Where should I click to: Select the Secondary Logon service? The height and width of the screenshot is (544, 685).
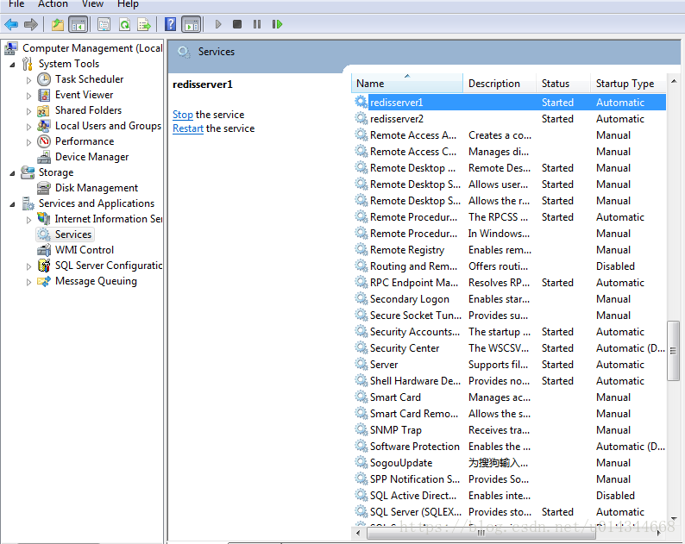point(509,299)
